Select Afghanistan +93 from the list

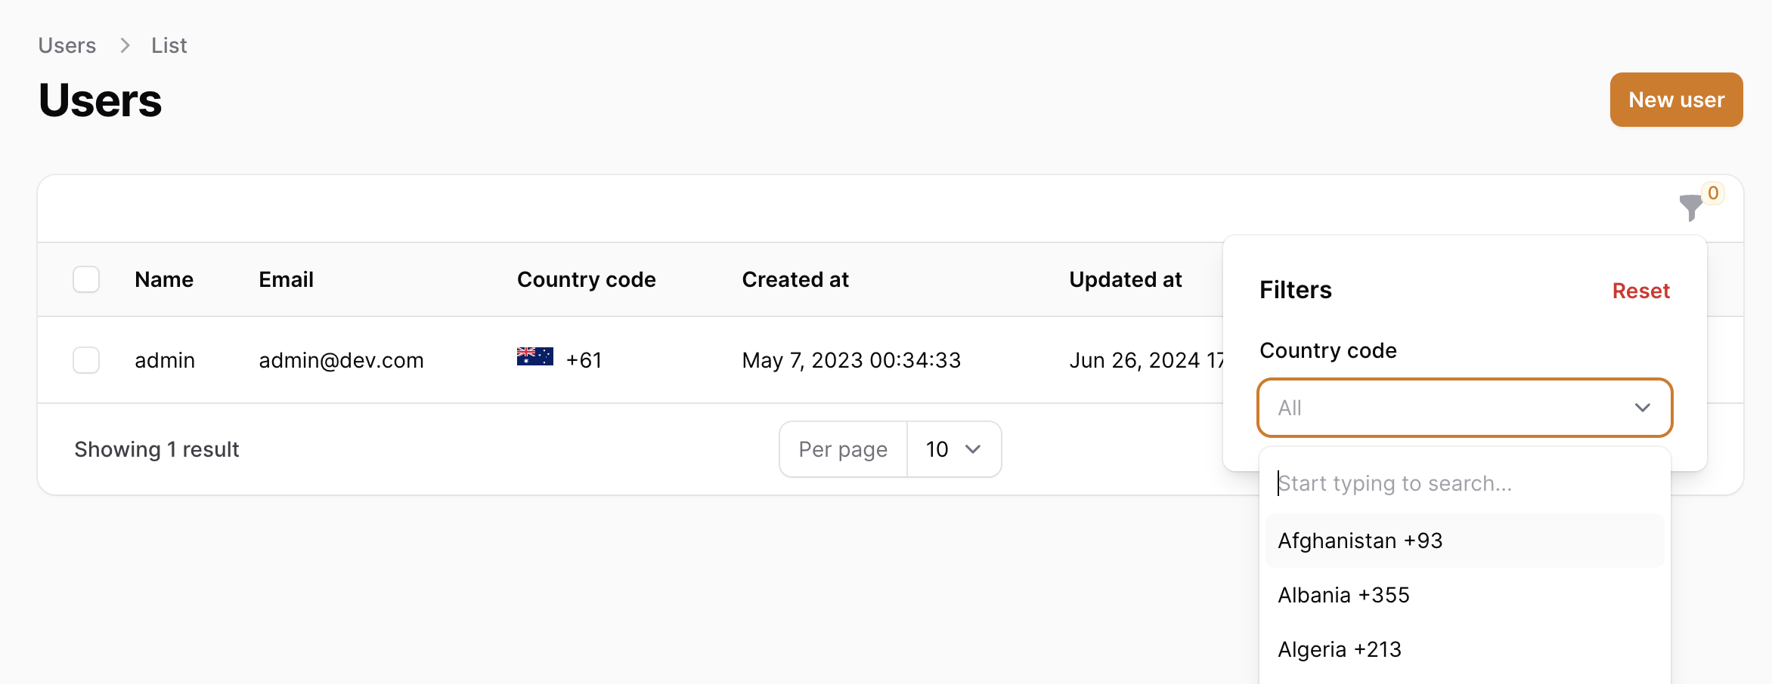(x=1358, y=540)
